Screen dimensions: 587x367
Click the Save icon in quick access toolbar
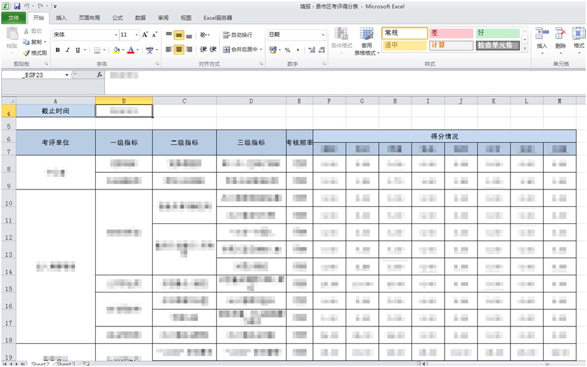click(x=17, y=6)
